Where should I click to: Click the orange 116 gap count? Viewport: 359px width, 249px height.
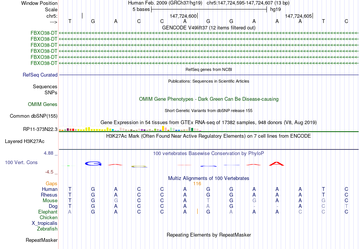197,184
